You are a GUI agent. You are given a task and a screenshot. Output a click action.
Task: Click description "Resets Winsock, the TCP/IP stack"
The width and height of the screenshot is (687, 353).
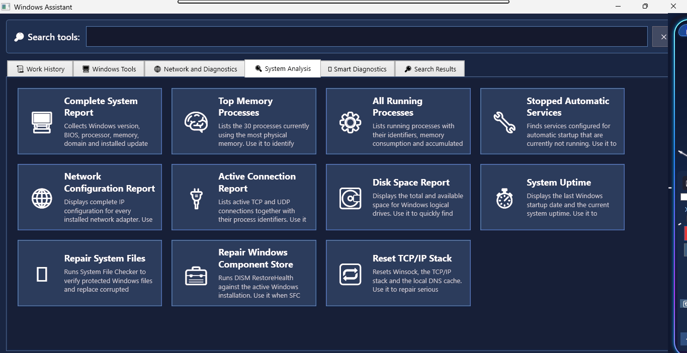[417, 281]
